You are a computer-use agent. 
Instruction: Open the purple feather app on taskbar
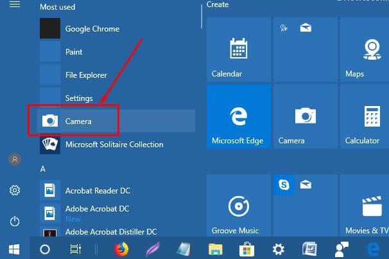pos(153,249)
